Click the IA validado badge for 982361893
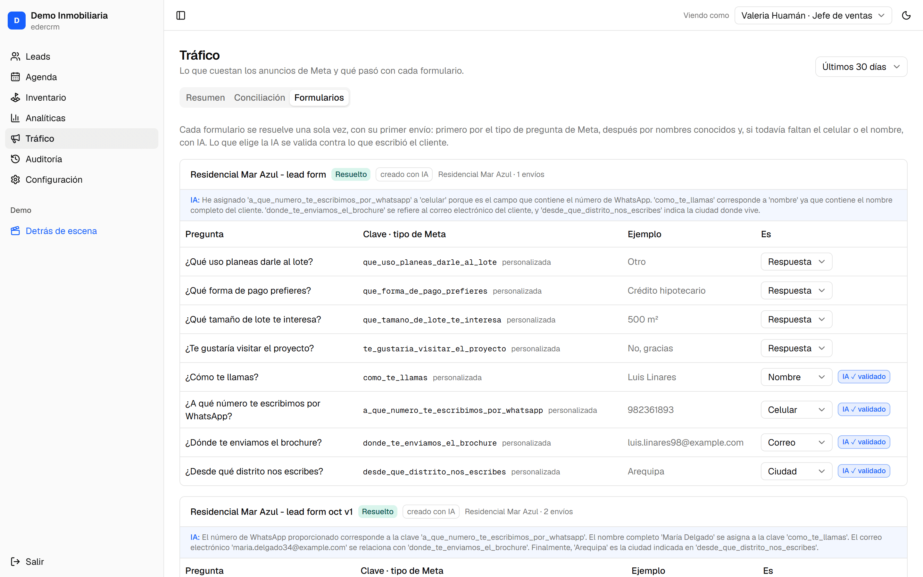The image size is (923, 577). [x=863, y=409]
